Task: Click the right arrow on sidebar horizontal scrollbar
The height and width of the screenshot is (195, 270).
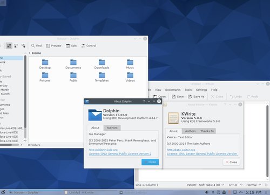Action: [21, 145]
